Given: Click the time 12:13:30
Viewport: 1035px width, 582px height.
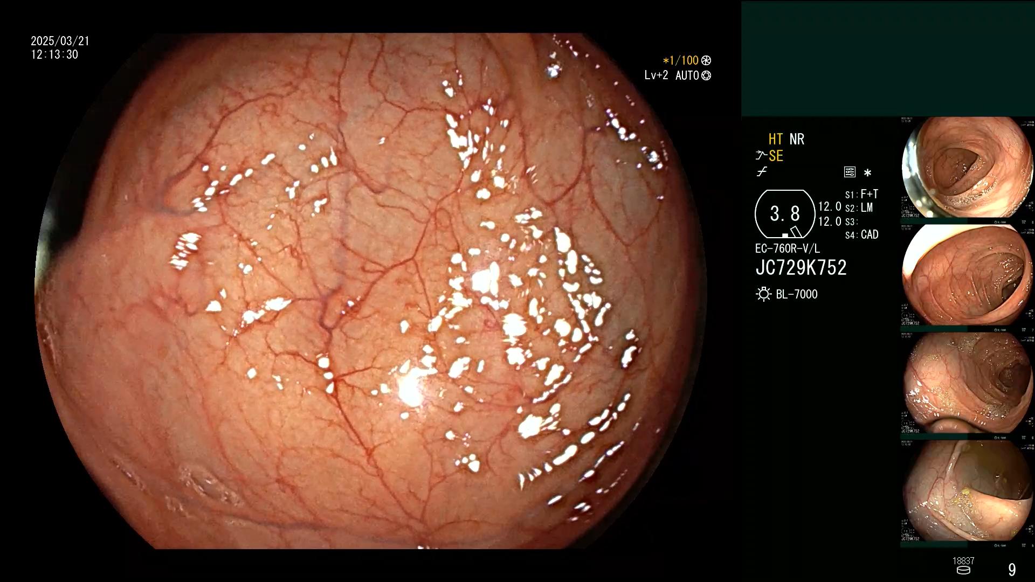Looking at the screenshot, I should (54, 54).
